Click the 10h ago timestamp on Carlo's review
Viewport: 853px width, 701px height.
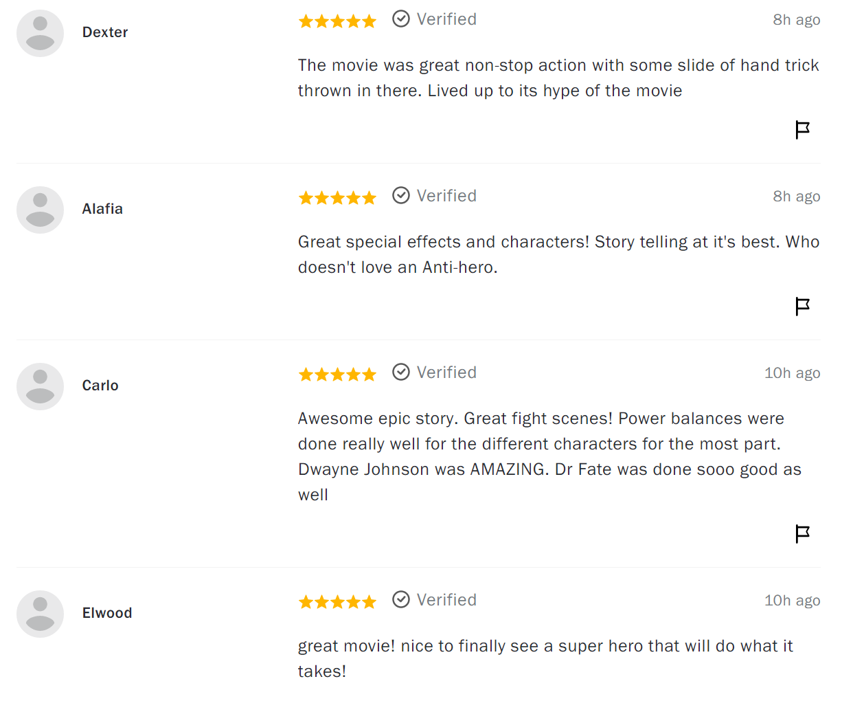[x=793, y=372]
